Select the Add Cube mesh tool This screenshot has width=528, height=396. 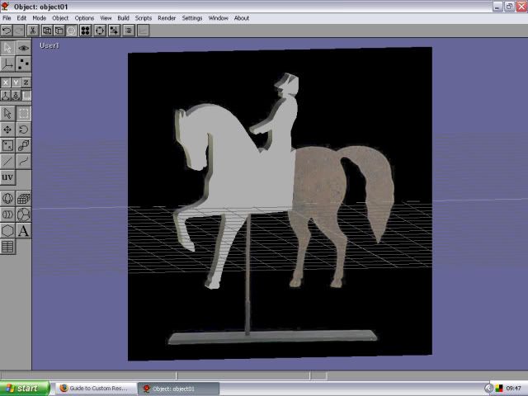(x=23, y=199)
